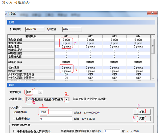Click the I/O位址 00D0 field
Image resolution: width=160 pixels, height=133 pixels.
[x=72, y=29]
